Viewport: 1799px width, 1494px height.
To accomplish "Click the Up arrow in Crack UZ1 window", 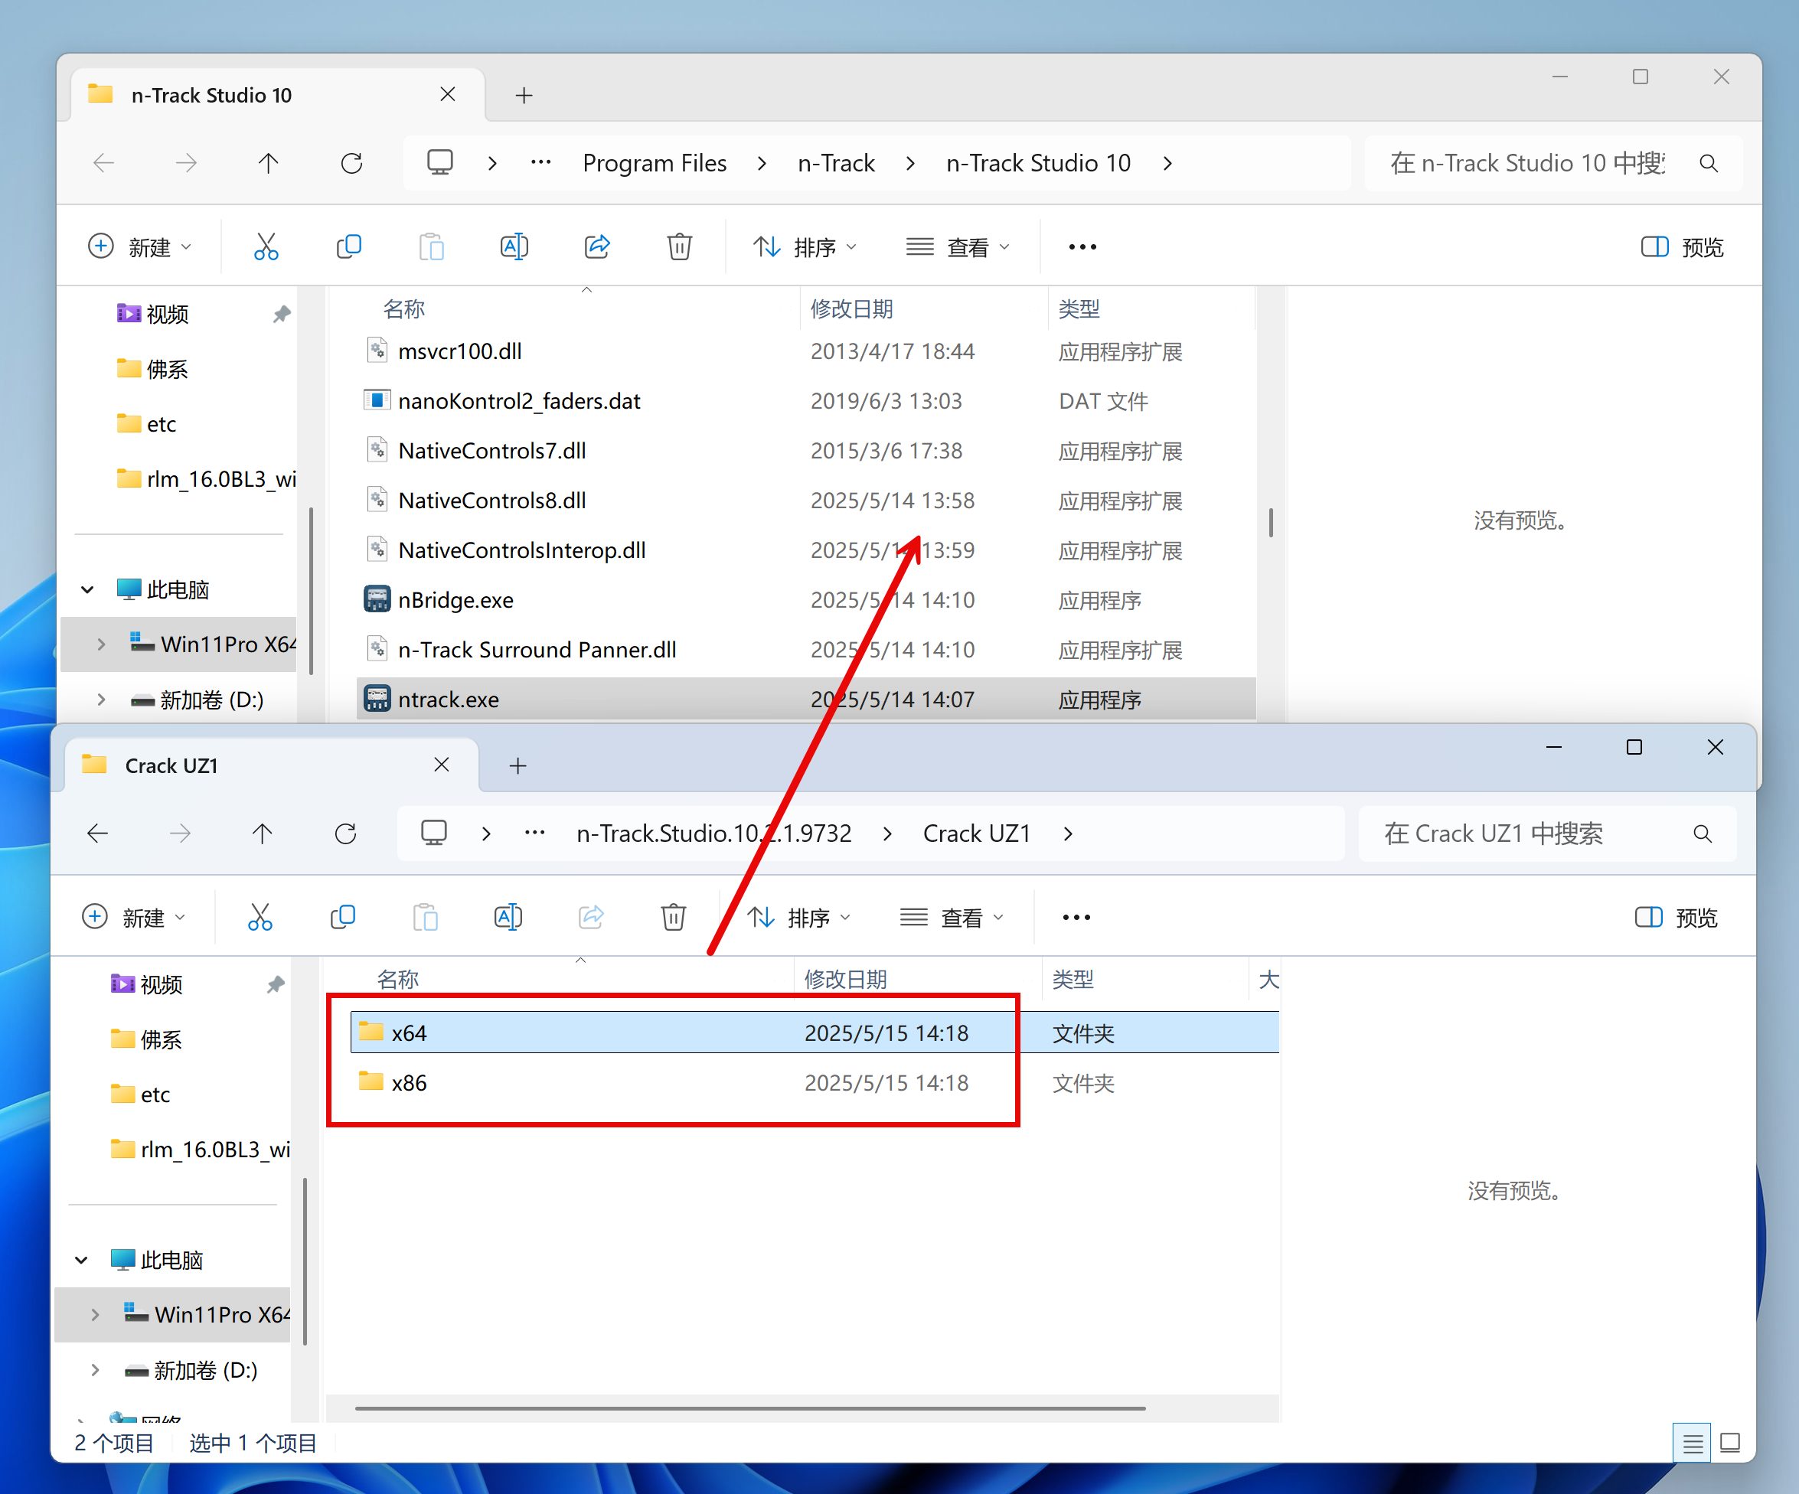I will pyautogui.click(x=262, y=833).
